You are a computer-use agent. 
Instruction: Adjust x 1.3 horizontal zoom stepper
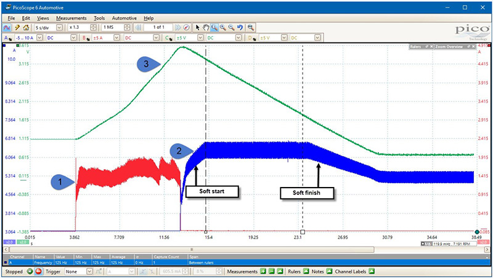(94, 28)
